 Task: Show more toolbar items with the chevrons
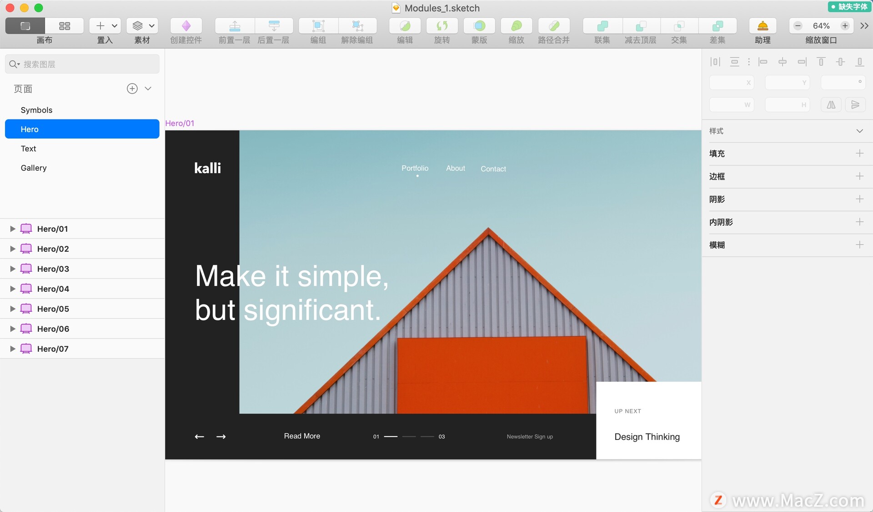tap(864, 26)
